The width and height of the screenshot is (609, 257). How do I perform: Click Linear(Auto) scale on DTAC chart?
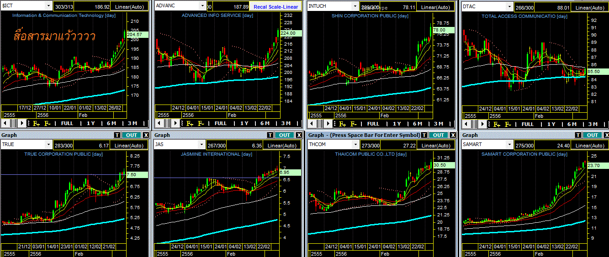coord(590,7)
